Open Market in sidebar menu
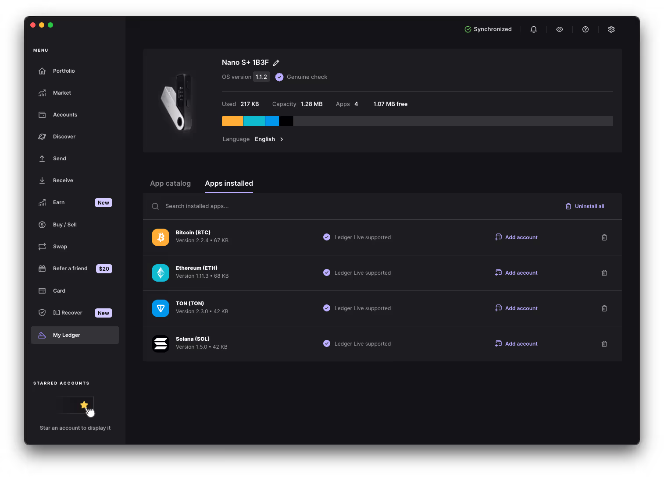This screenshot has width=664, height=477. 75,93
